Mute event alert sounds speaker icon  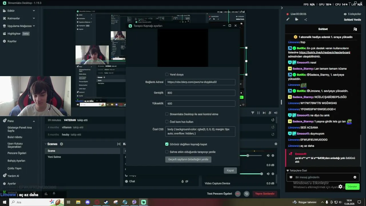[276, 113]
